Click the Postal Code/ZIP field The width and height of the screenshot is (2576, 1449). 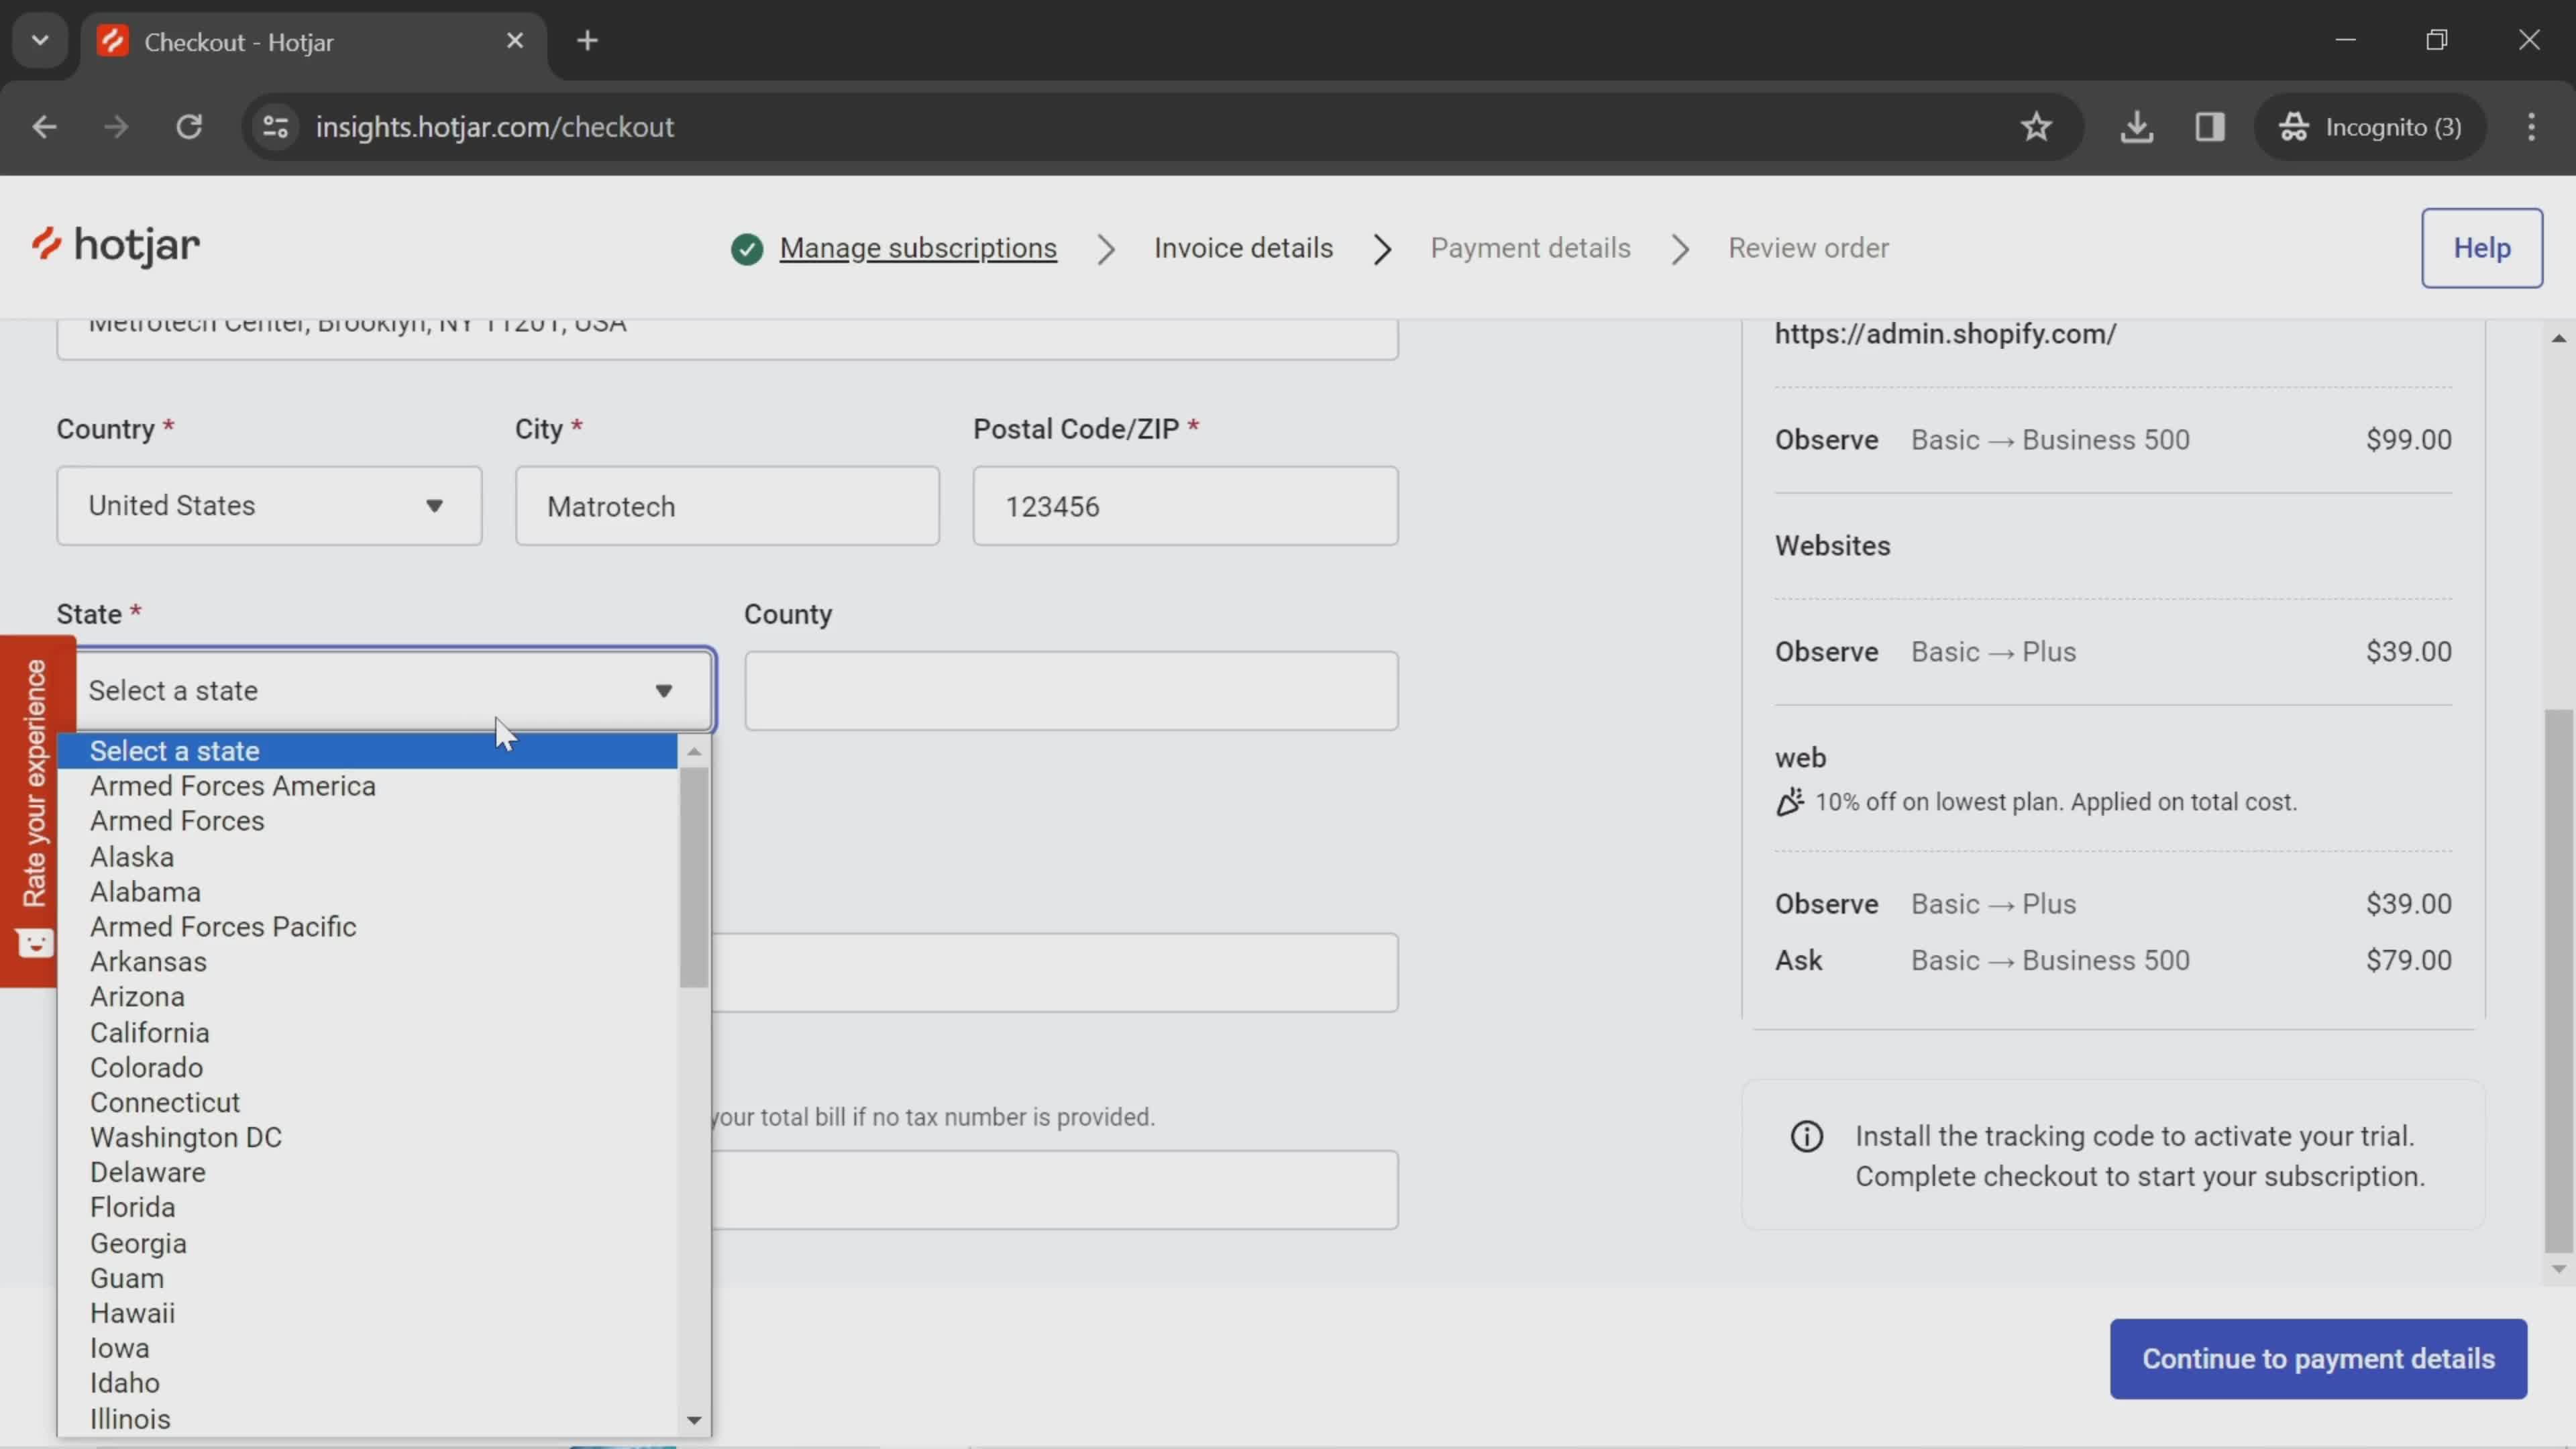pos(1185,506)
